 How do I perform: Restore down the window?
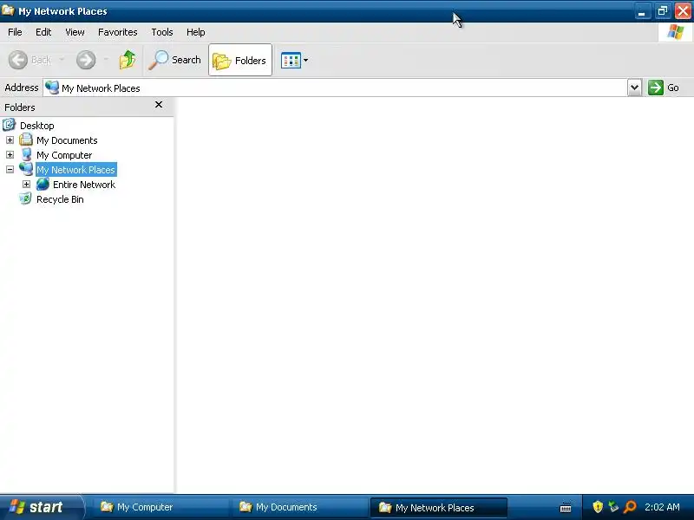click(x=663, y=11)
